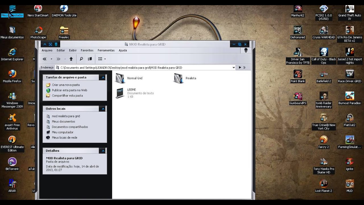The width and height of the screenshot is (364, 205).
Task: Open BitTorrent desktop icon
Action: pyautogui.click(x=12, y=164)
